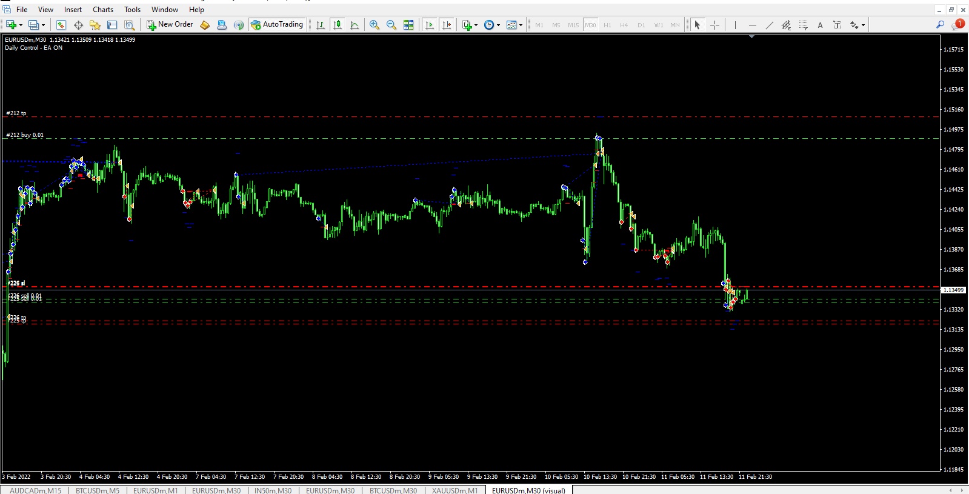Screen dimensions: 969x494
Task: Select the equidistant channel tool
Action: (786, 25)
